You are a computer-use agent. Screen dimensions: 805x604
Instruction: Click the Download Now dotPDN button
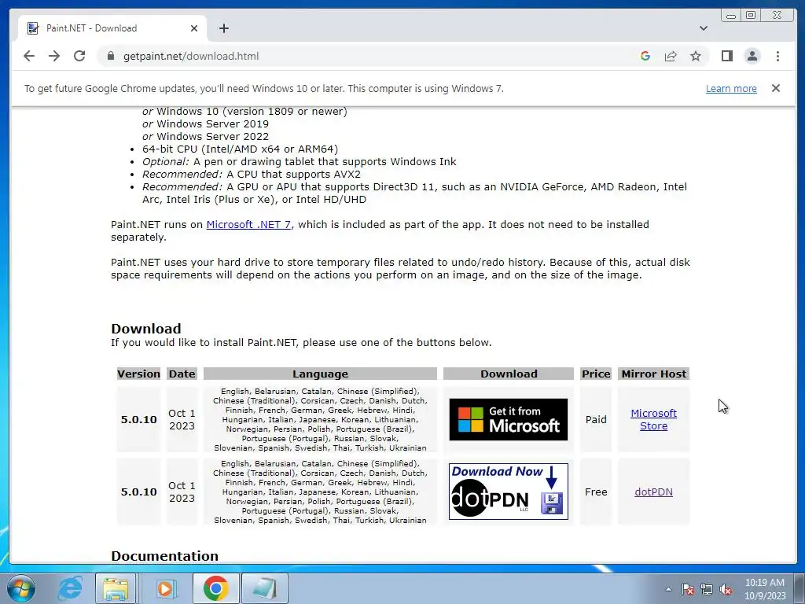pyautogui.click(x=509, y=492)
